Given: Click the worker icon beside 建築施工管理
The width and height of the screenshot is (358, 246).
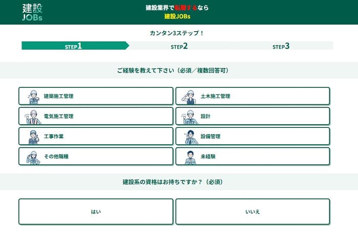Looking at the screenshot, I should 33,97.
